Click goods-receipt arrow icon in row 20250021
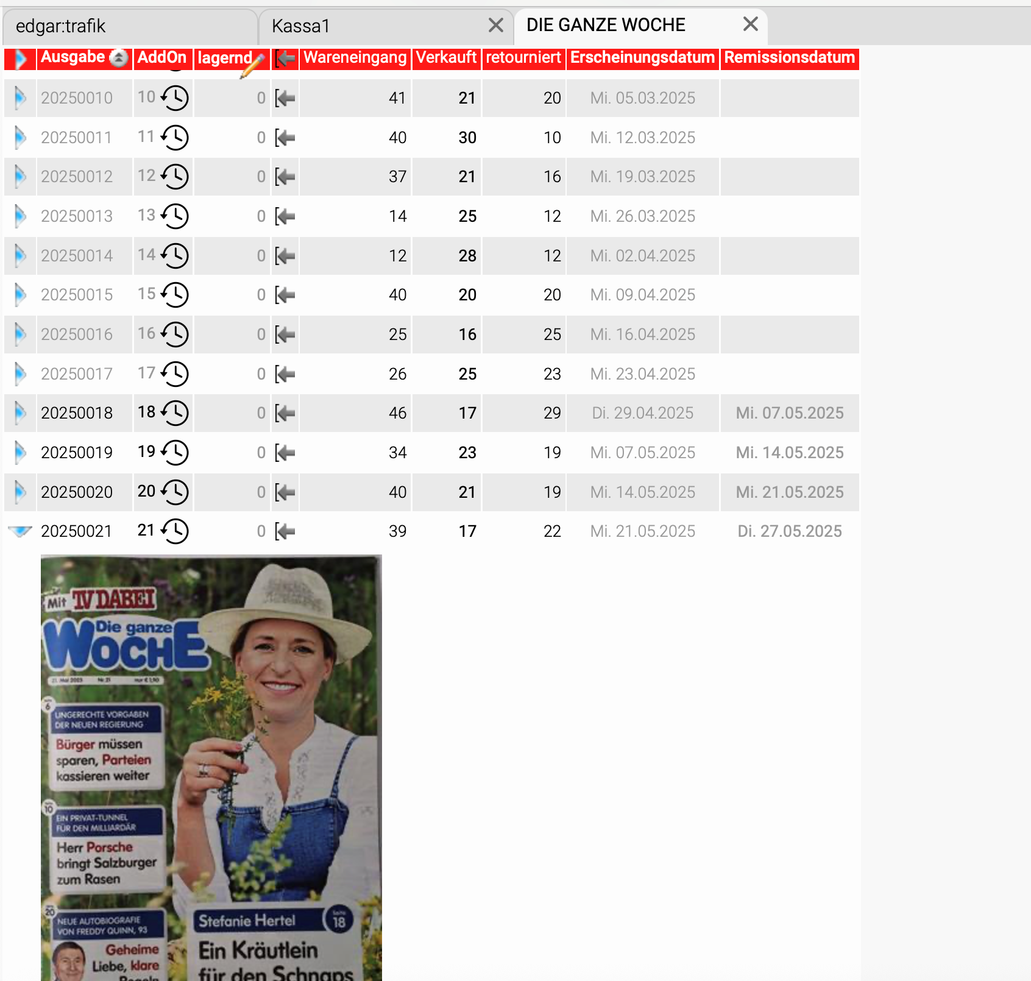1031x981 pixels. point(285,531)
